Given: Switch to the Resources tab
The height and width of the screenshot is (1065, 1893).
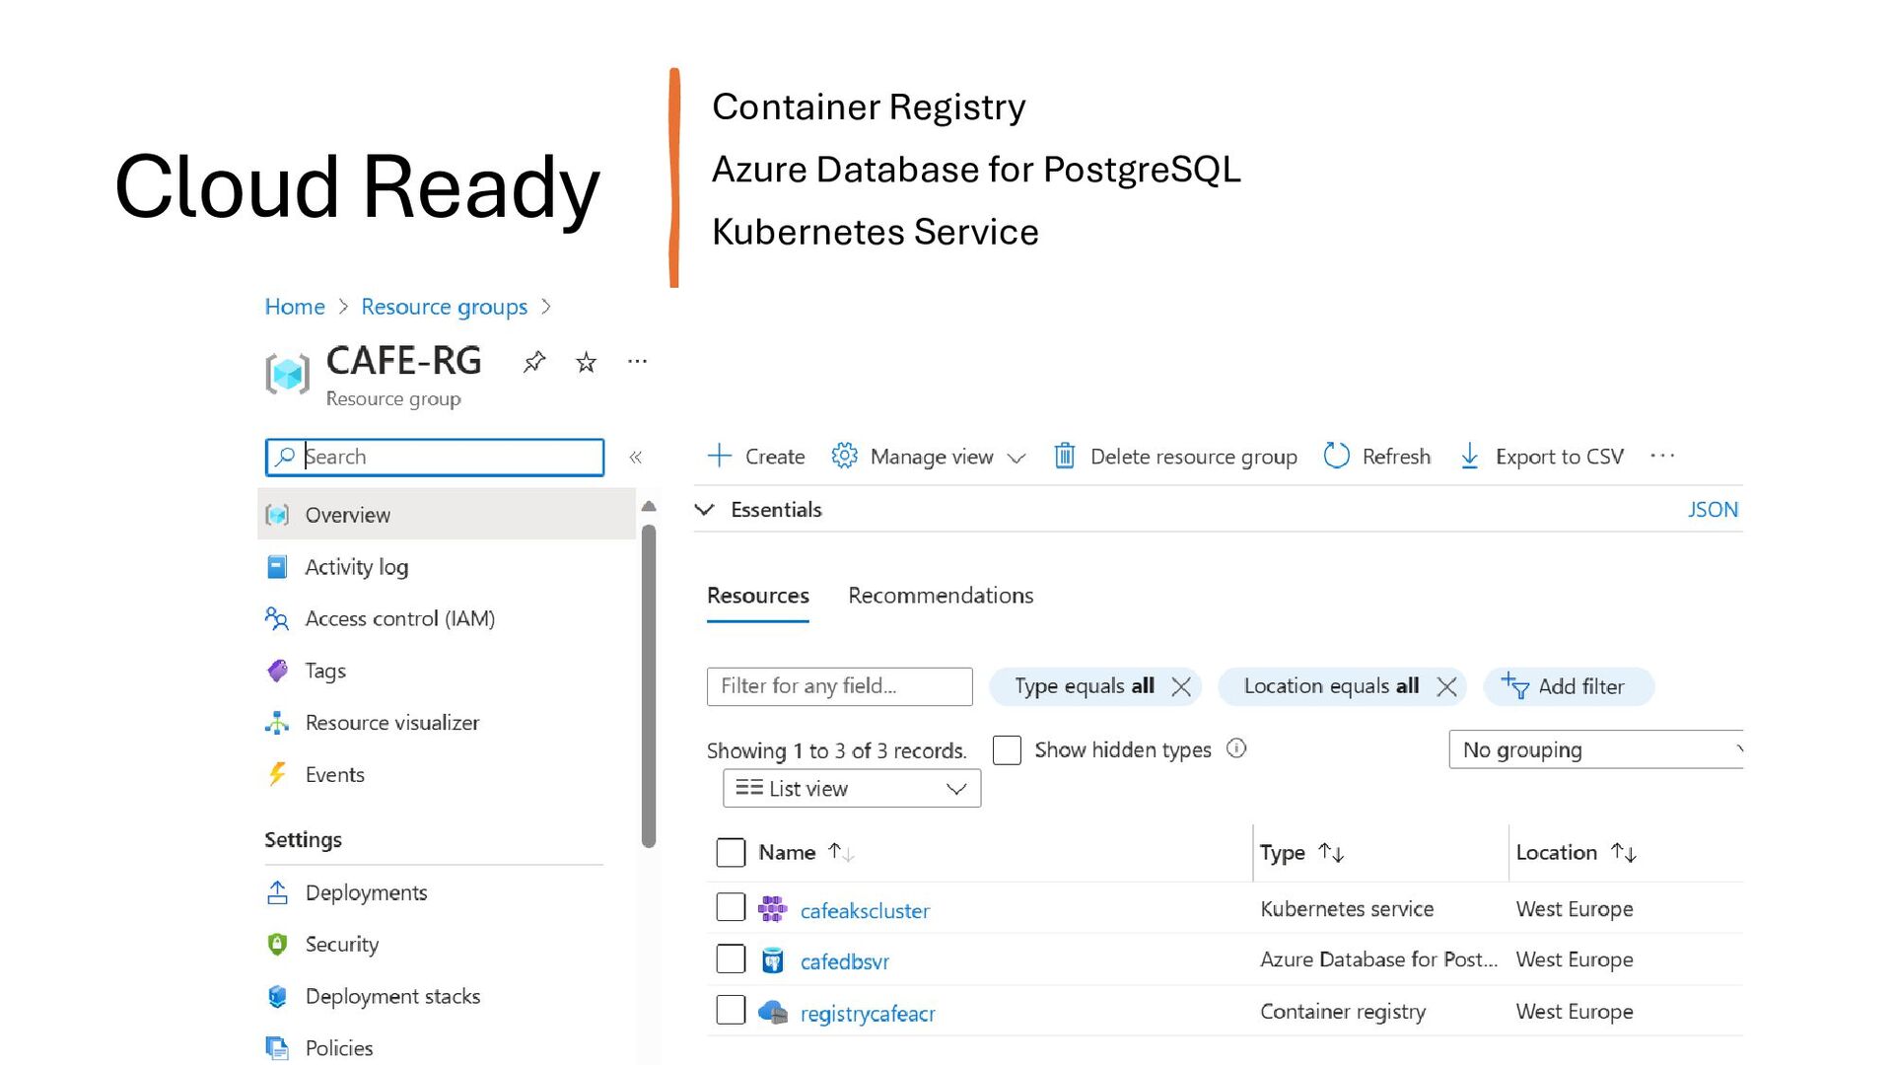Looking at the screenshot, I should (x=757, y=596).
